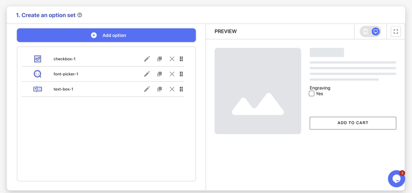Click the drag handle for text-box-1
The image size is (412, 193).
pos(181,89)
